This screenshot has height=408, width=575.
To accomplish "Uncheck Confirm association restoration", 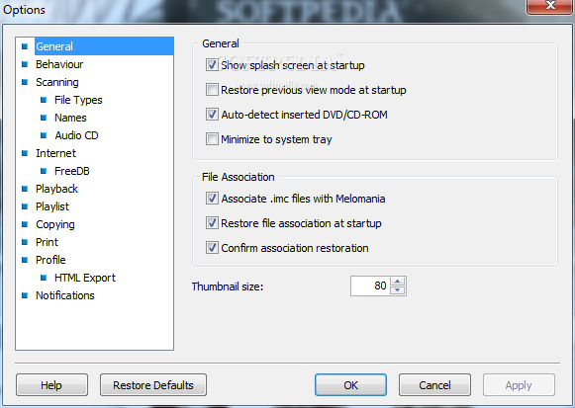I will pos(212,248).
